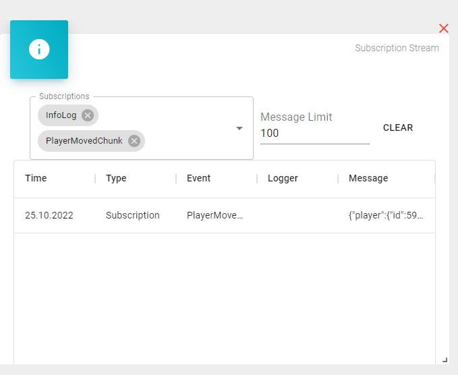
Task: Focus the Message Limit input field
Action: [x=314, y=134]
